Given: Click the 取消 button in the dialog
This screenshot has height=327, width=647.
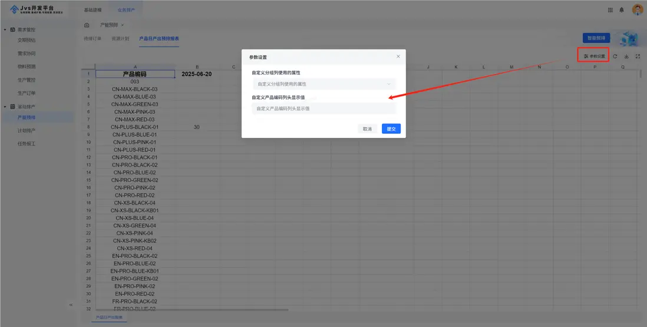Looking at the screenshot, I should (367, 129).
